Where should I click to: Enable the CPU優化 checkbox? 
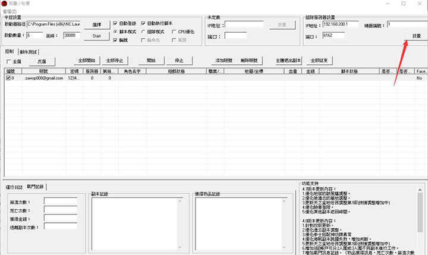tap(174, 32)
